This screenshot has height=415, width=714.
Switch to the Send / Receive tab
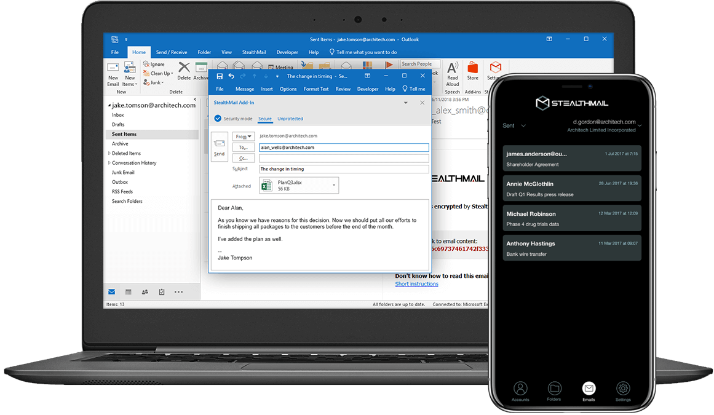171,52
